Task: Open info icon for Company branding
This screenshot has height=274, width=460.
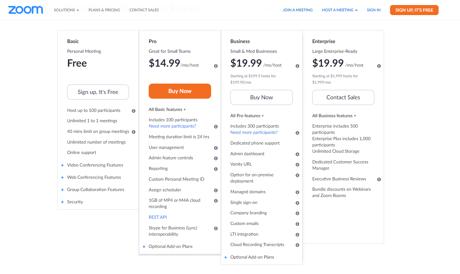Action: (297, 213)
